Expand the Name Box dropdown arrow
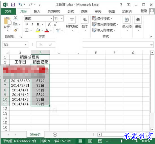The height and width of the screenshot is (144, 155). [x=26, y=44]
